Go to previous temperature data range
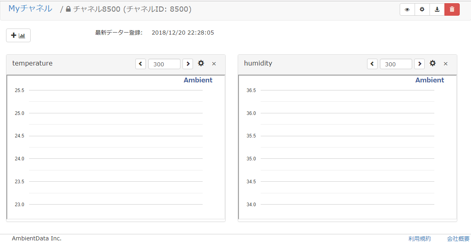The height and width of the screenshot is (248, 471). 141,64
